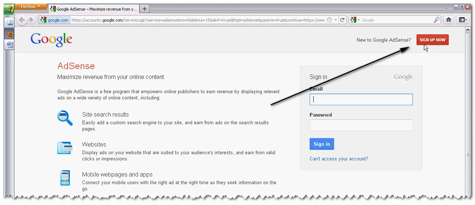Focus the Email input field
This screenshot has height=205, width=475.
click(361, 99)
